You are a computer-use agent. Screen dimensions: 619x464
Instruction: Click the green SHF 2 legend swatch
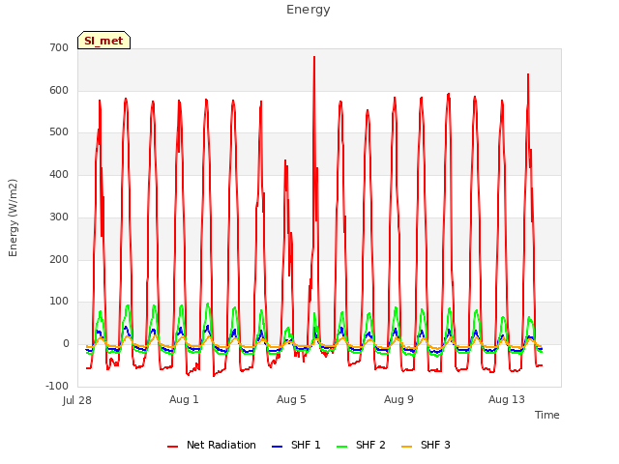(x=341, y=447)
